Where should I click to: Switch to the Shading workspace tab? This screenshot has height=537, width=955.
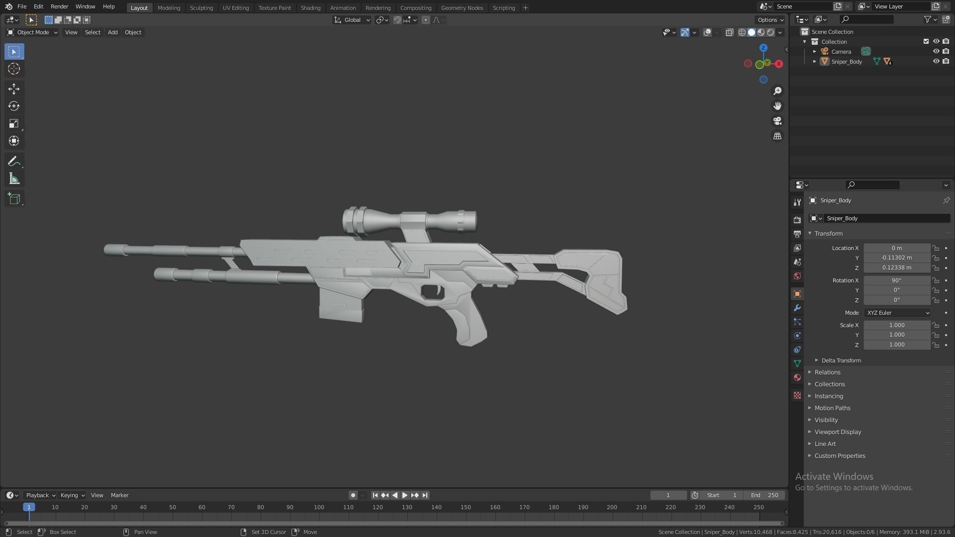click(x=310, y=7)
